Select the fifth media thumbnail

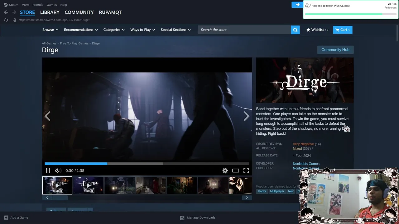click(x=182, y=185)
